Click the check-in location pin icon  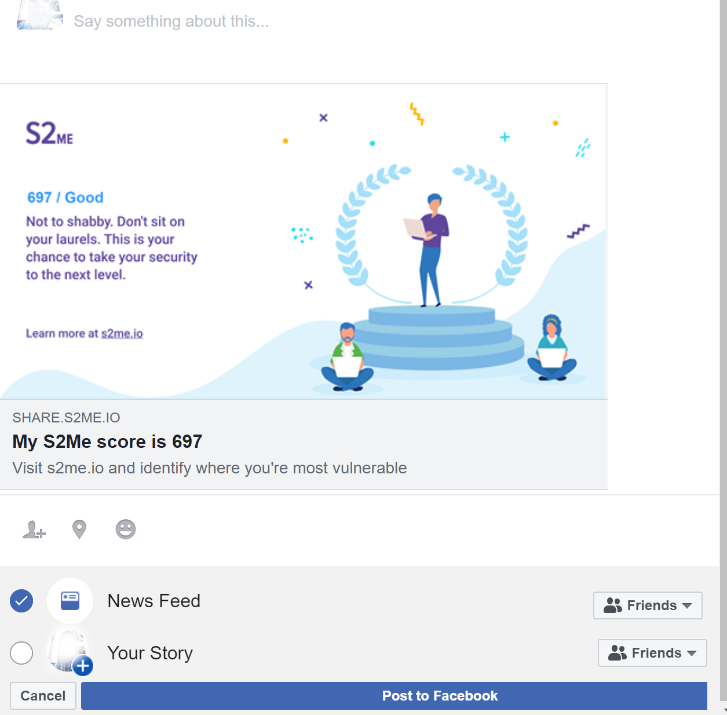79,530
